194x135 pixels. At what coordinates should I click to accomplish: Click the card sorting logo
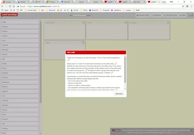pyautogui.click(x=9, y=15)
